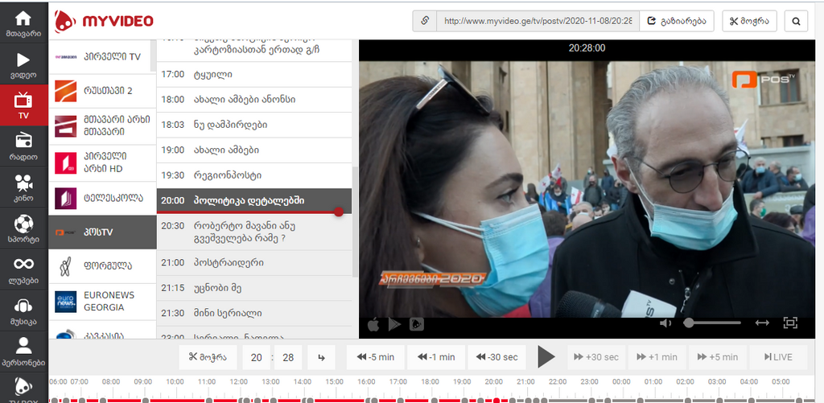Click the jump-to-time arrow button

[x=322, y=357]
